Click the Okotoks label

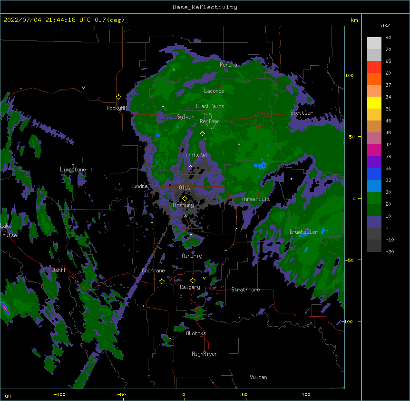[196, 333]
